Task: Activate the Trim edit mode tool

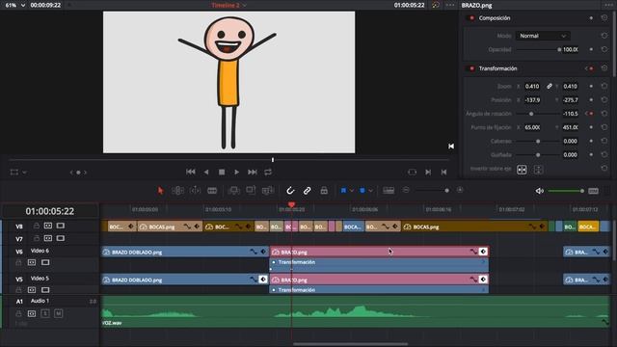Action: (177, 191)
